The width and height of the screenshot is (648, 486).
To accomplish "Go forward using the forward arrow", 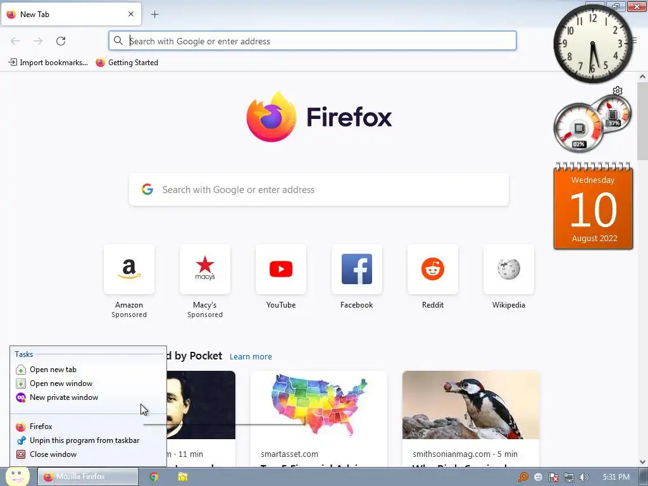I will [x=38, y=41].
